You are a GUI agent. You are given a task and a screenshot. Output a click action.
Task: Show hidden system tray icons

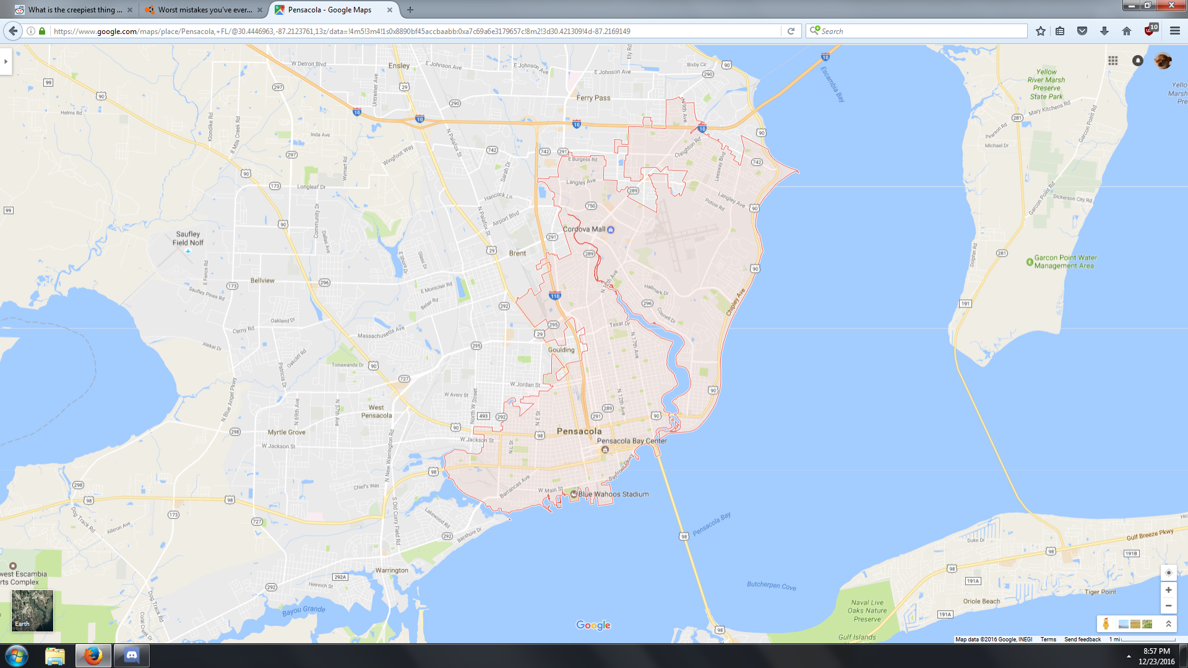pos(1129,656)
